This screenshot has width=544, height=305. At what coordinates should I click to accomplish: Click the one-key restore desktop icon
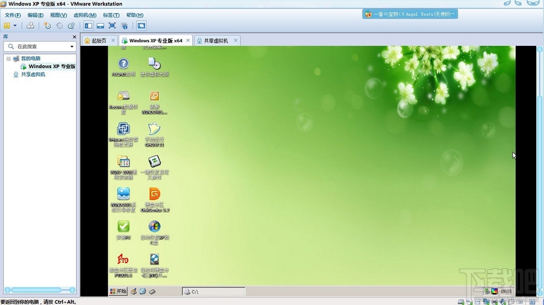pos(154,167)
